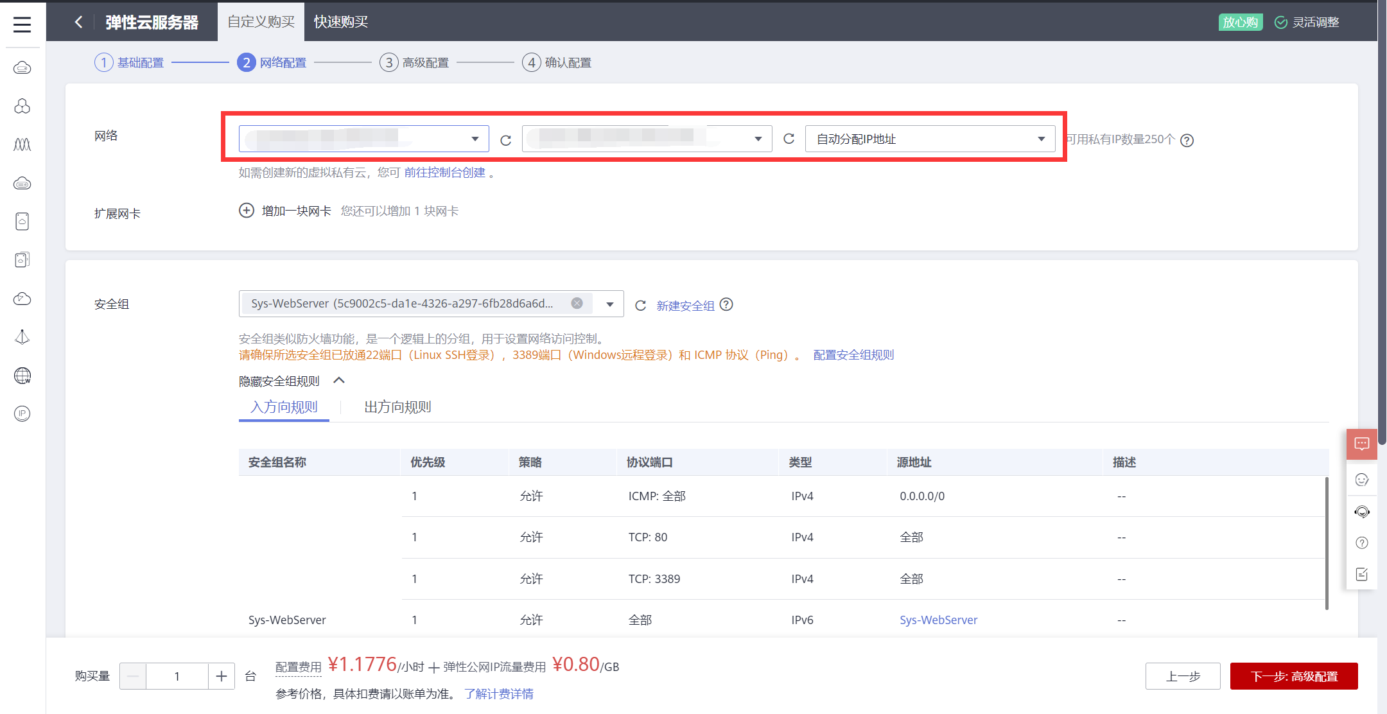The image size is (1387, 714).
Task: Refresh the subnet list
Action: (789, 139)
